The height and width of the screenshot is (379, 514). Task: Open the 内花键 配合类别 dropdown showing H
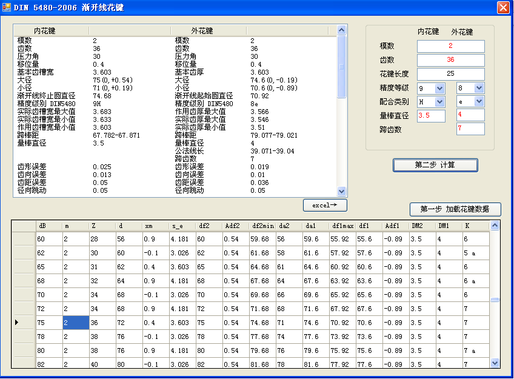(439, 102)
